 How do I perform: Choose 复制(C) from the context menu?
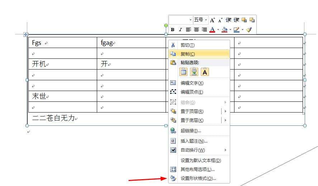click(x=199, y=54)
